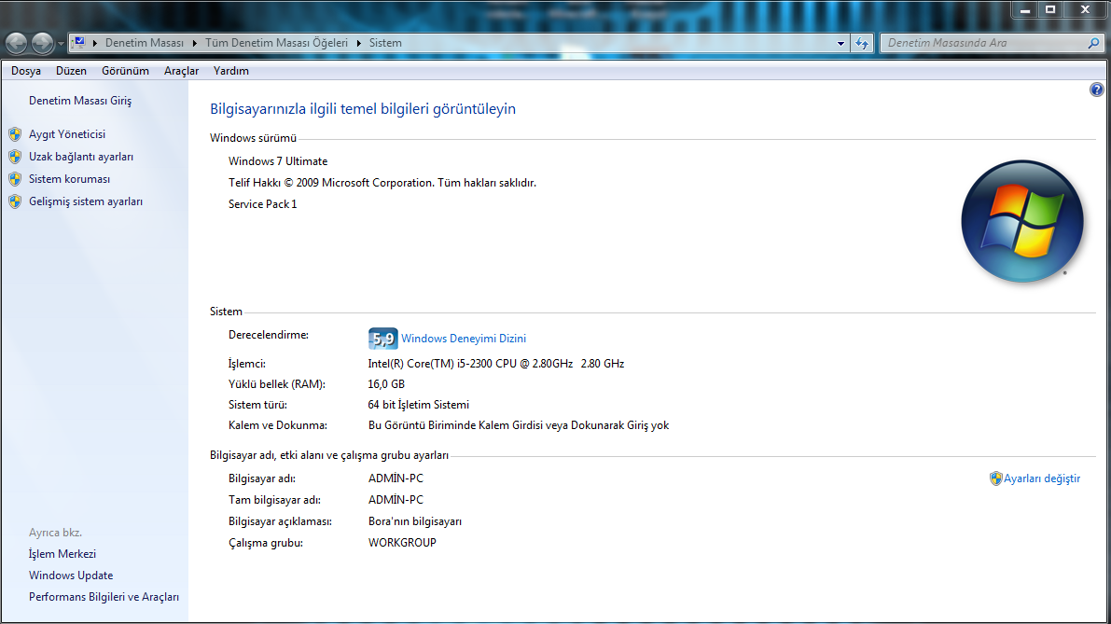This screenshot has width=1111, height=624.
Task: Open the Görünüm menu
Action: click(x=125, y=71)
